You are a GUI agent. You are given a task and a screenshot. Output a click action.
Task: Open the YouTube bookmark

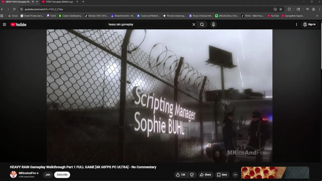pos(273,16)
